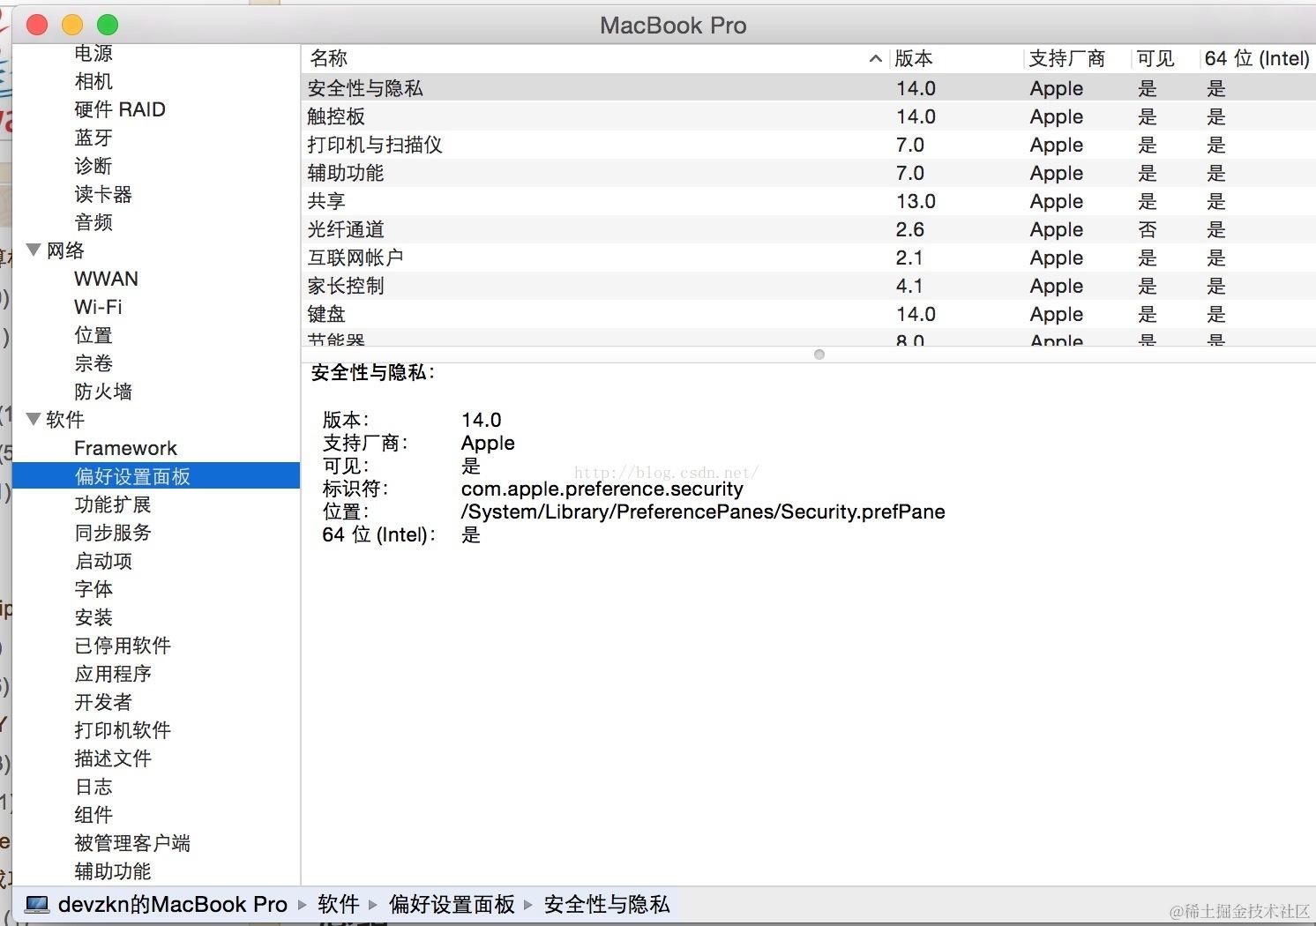This screenshot has height=926, width=1316.
Task: Select 组件 in the sidebar
Action: [x=93, y=815]
